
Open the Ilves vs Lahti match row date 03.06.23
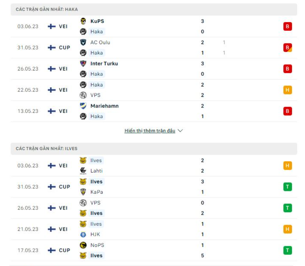[28, 166]
